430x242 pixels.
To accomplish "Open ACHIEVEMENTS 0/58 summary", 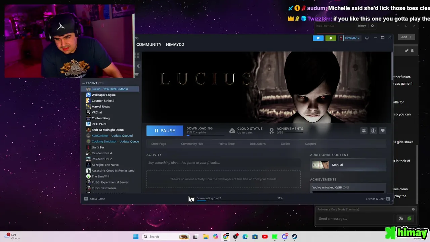I will (x=286, y=130).
